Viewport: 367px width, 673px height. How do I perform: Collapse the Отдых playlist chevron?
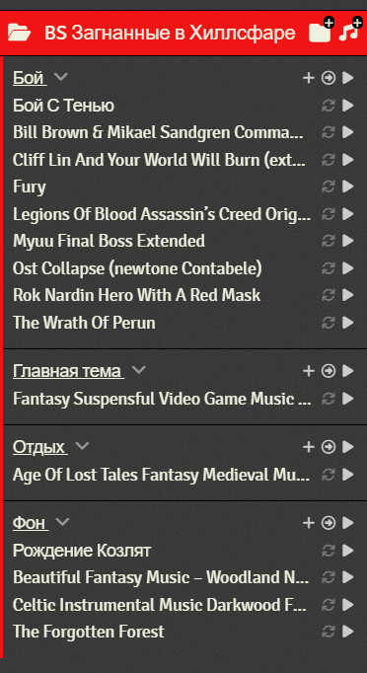tap(82, 446)
